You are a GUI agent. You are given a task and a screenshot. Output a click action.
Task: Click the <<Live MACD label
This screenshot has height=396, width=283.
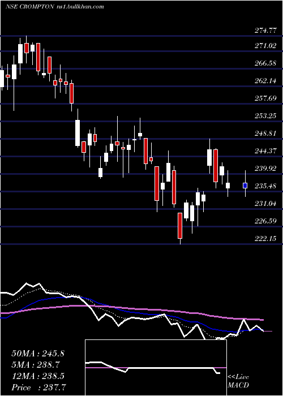click(x=238, y=381)
